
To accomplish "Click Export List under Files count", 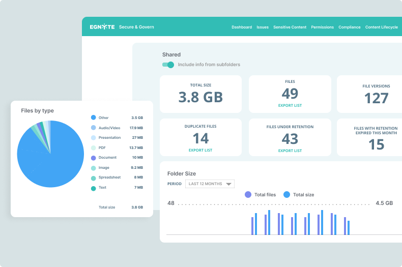I will (x=290, y=105).
